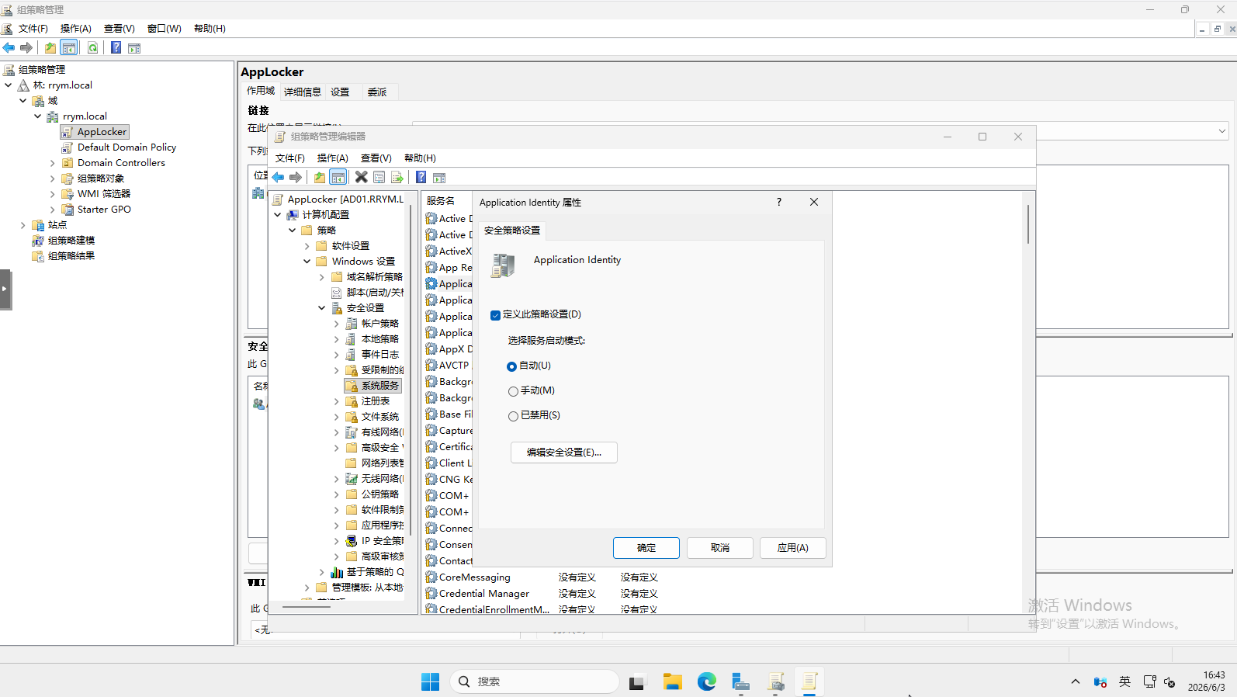Collapse the 计算机配置 node in editor
The image size is (1237, 697).
(278, 215)
